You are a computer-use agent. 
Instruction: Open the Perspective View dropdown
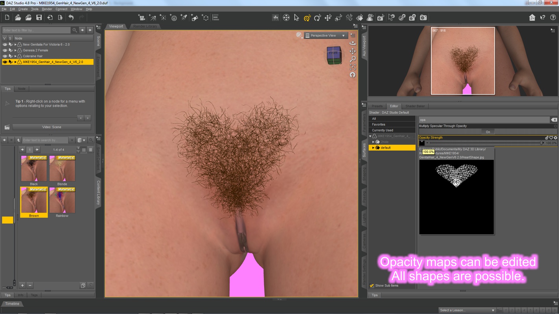[x=326, y=35]
